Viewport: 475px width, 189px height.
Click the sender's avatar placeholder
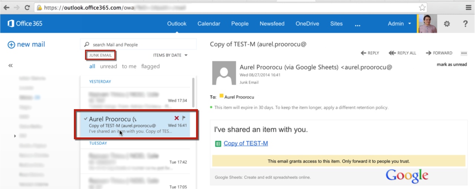pyautogui.click(x=224, y=73)
